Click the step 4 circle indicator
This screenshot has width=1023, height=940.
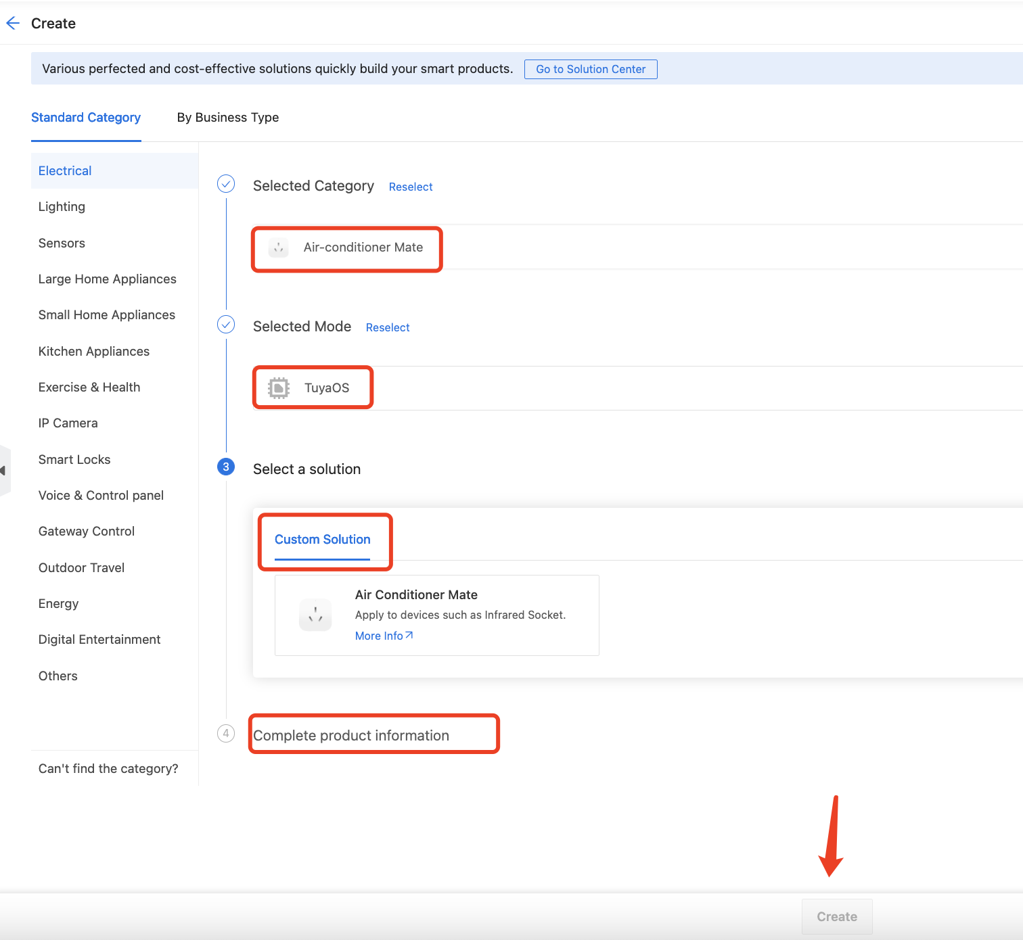[226, 733]
